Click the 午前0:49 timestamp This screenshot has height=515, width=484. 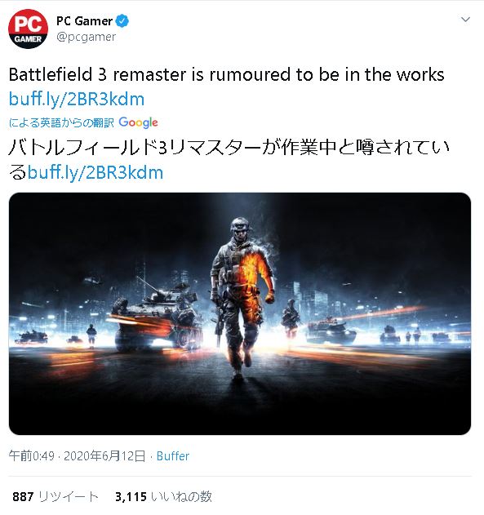(x=32, y=456)
